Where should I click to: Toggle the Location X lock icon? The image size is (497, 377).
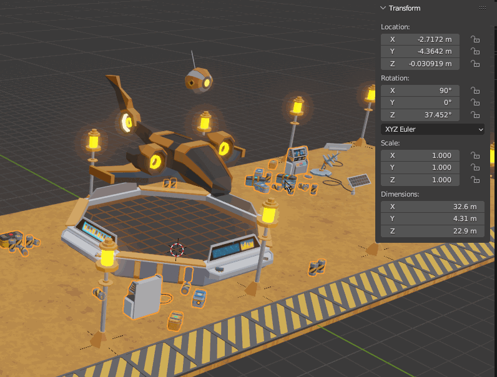pos(475,39)
